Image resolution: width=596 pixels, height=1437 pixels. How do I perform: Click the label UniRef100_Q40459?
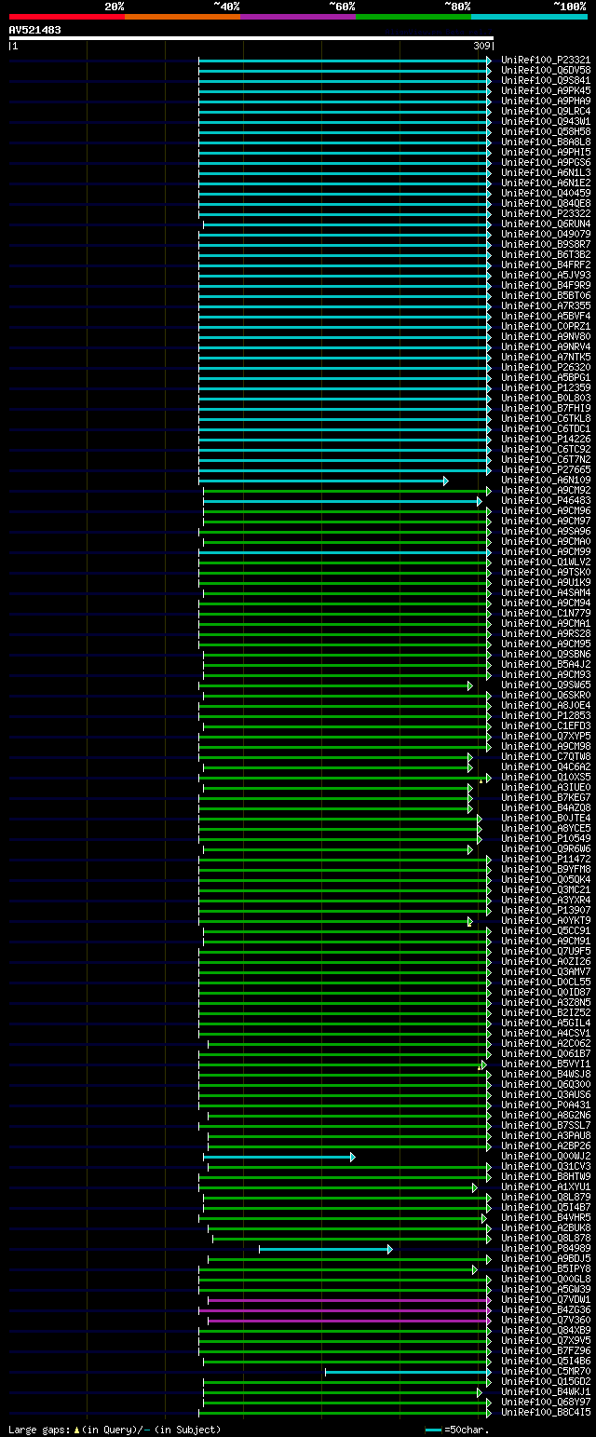coord(546,193)
